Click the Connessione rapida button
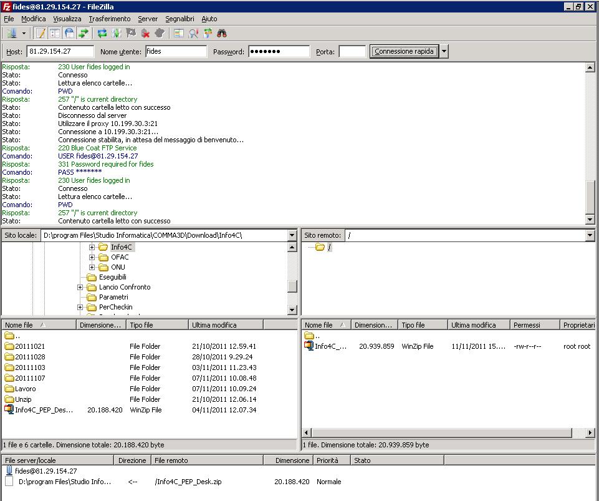The width and height of the screenshot is (599, 501). pos(404,52)
